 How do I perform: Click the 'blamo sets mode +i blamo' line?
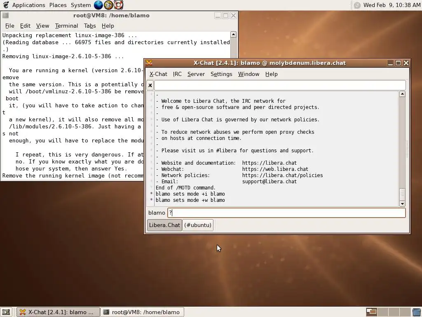click(x=190, y=194)
